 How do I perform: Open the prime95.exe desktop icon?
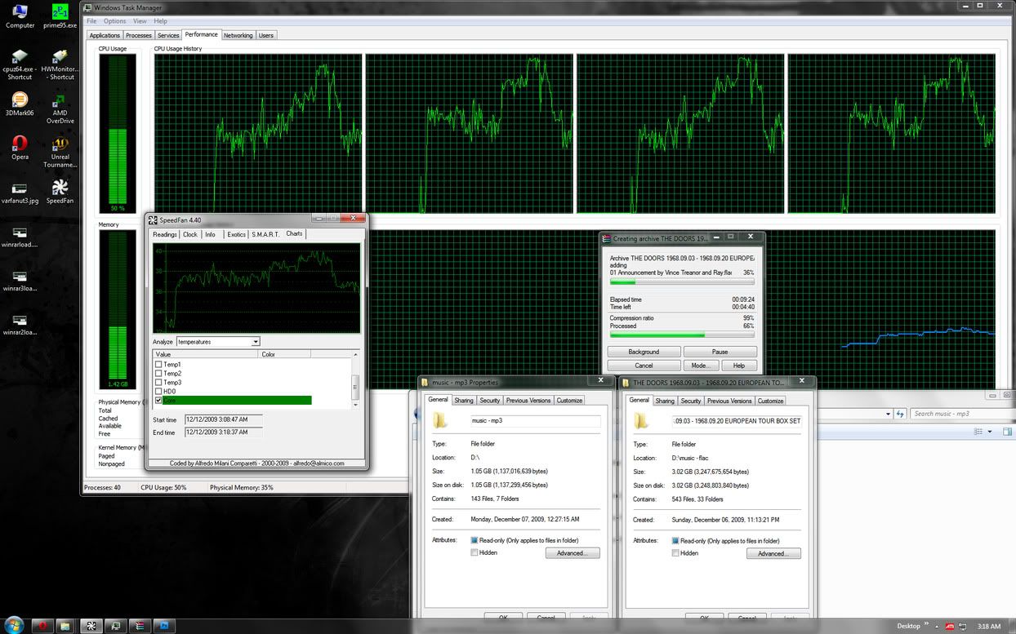[x=59, y=12]
